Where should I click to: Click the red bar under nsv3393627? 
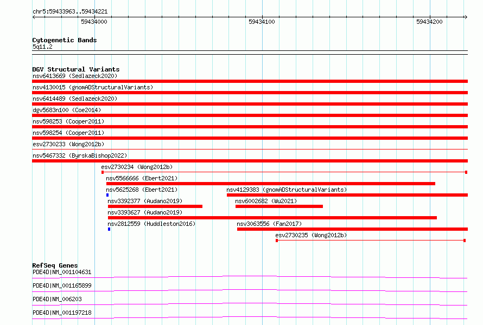272,218
